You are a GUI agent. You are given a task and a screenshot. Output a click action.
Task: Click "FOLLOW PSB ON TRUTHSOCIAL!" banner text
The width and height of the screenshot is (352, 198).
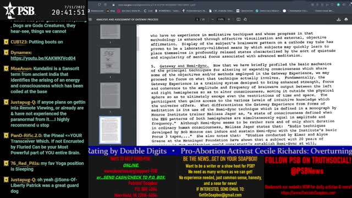(x=307, y=160)
